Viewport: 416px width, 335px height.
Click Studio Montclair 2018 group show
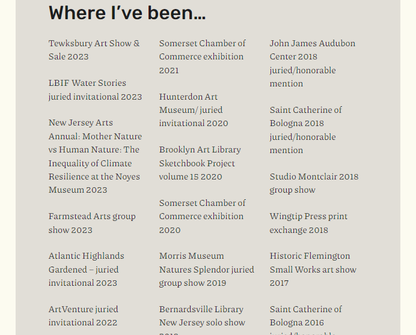point(314,183)
